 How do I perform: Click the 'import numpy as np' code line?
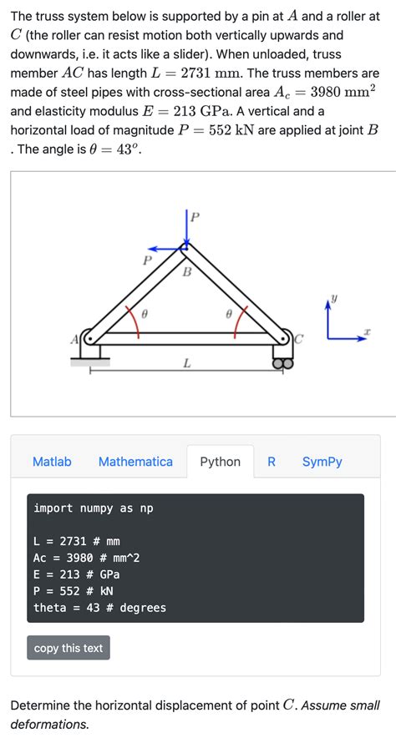pyautogui.click(x=94, y=508)
